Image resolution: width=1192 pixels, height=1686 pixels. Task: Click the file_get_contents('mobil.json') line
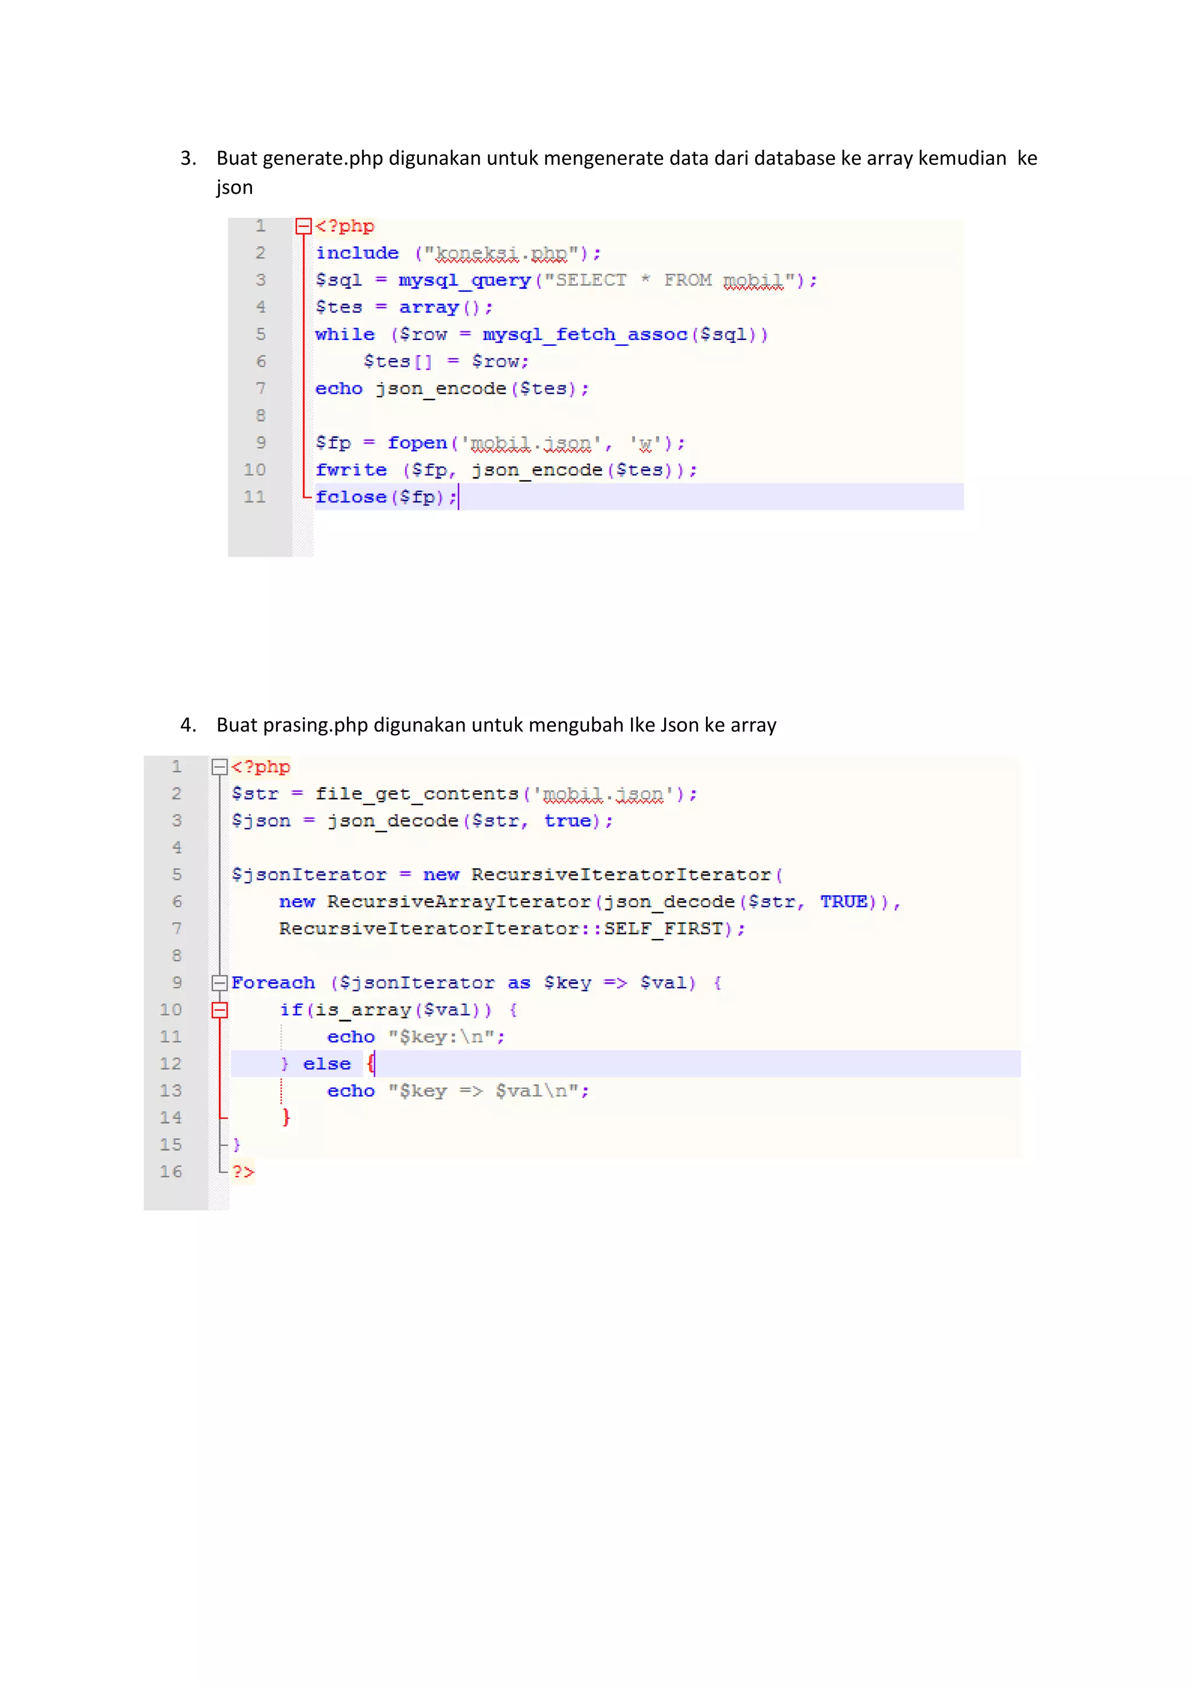pyautogui.click(x=464, y=795)
